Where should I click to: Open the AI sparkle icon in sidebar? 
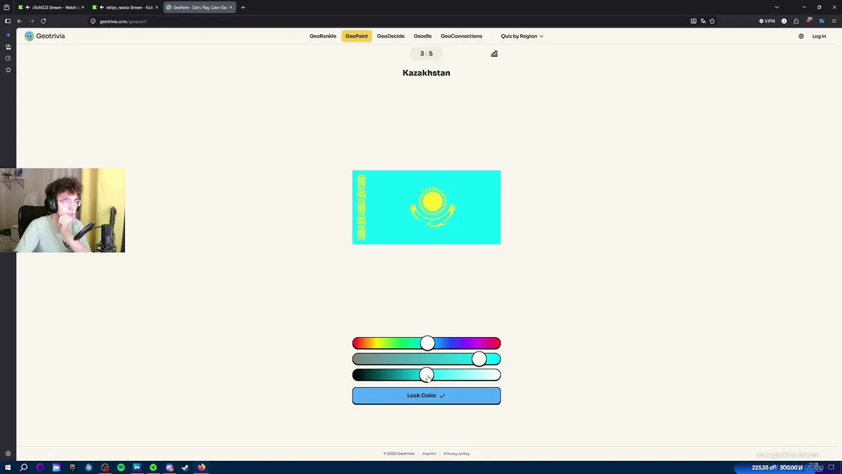tap(8, 36)
